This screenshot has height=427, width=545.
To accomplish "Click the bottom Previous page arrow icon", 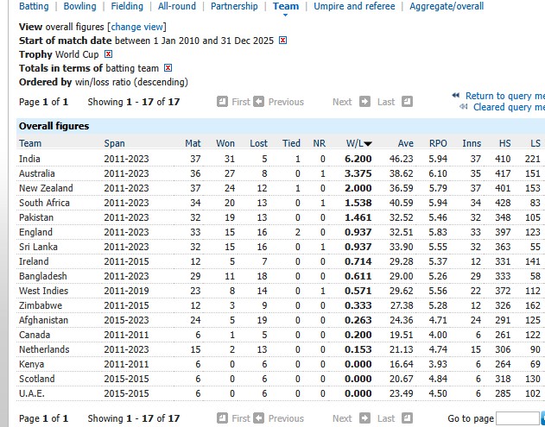I will tap(258, 418).
